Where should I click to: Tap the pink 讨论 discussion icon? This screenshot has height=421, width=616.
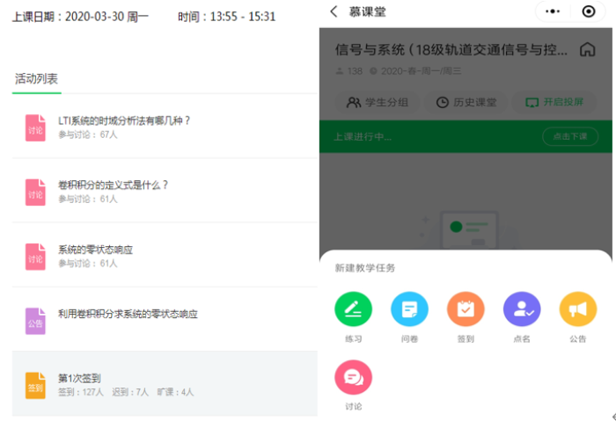[353, 377]
